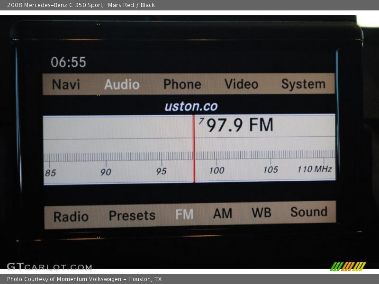Open the Phone menu
The height and width of the screenshot is (284, 379).
[x=182, y=84]
